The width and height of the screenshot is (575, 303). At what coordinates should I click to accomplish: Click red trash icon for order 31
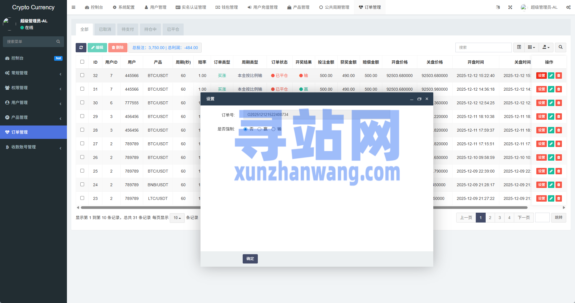(x=558, y=89)
